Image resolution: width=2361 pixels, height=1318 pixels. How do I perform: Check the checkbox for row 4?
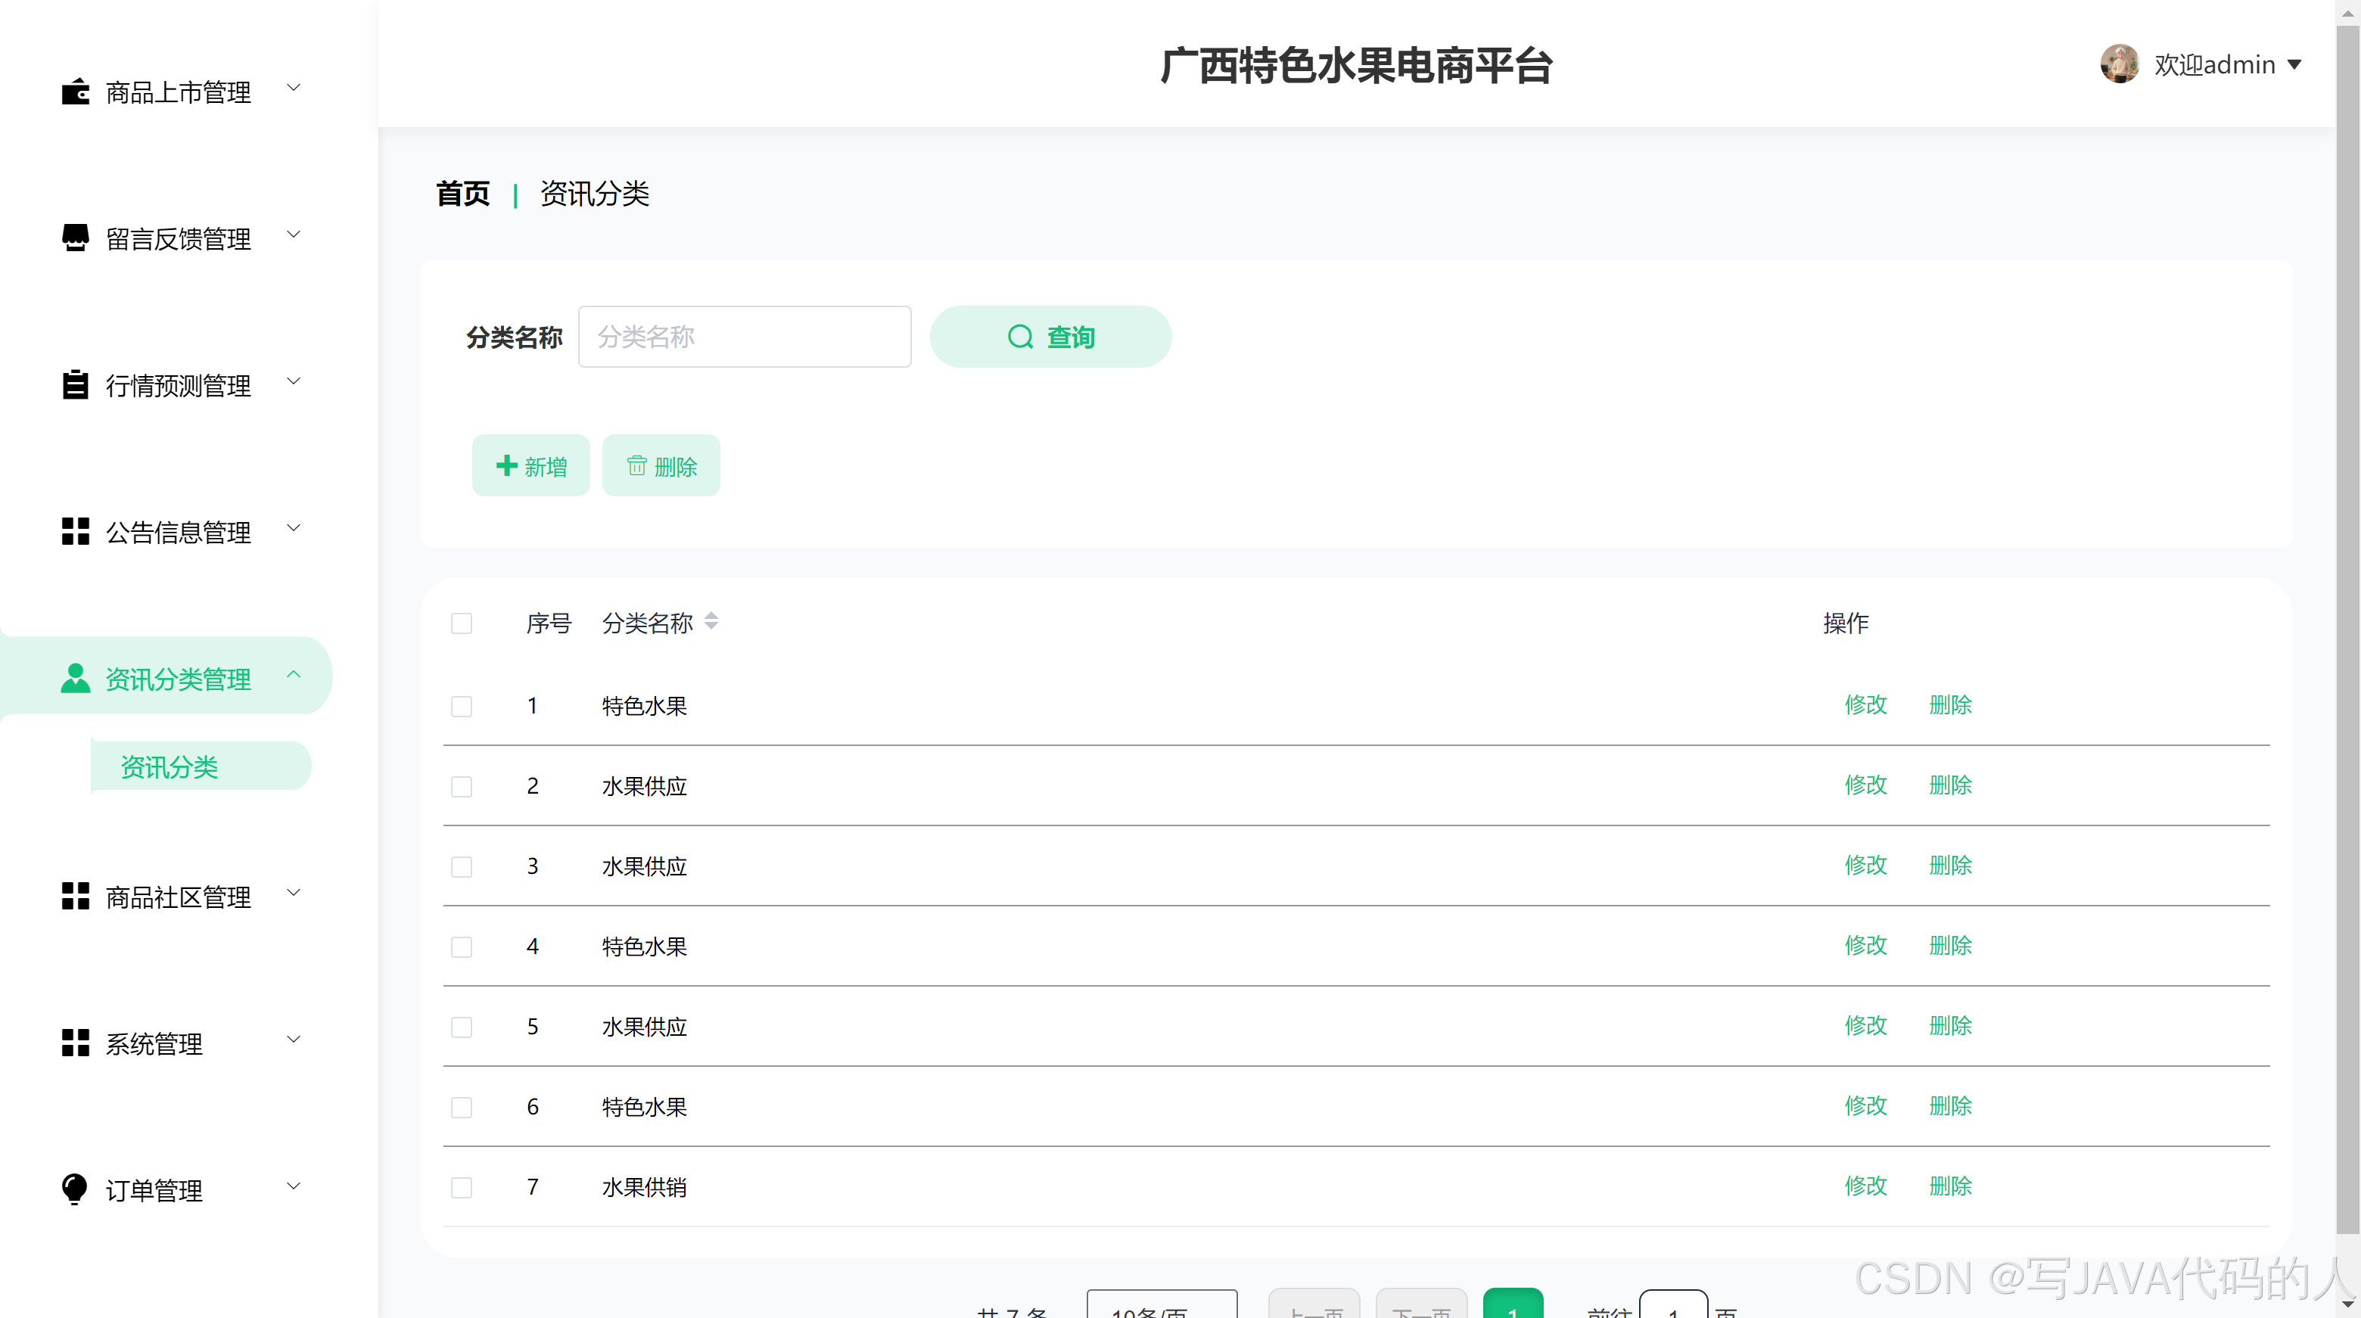pos(461,947)
